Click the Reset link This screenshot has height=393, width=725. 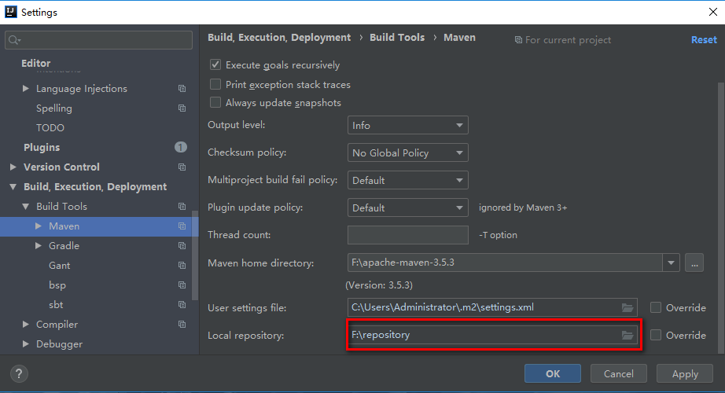pos(704,40)
